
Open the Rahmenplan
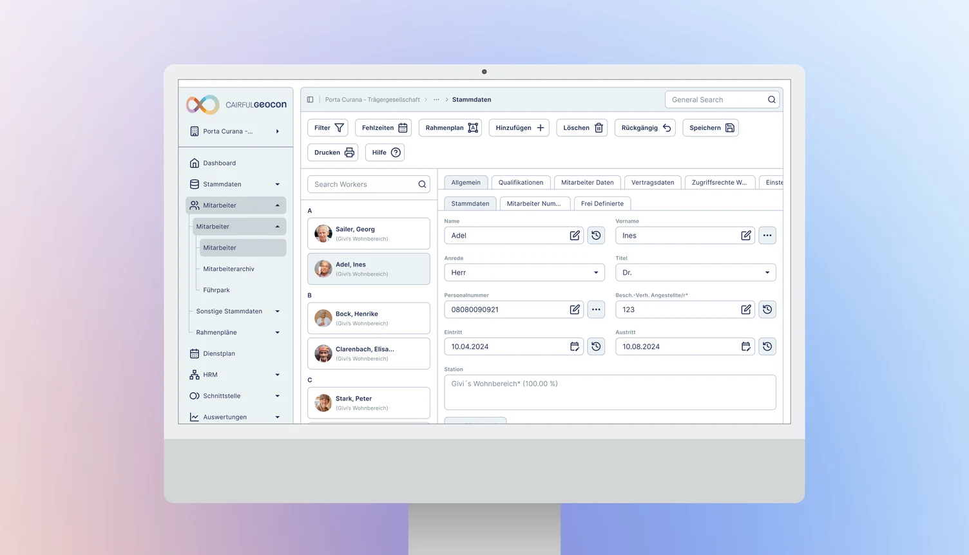pos(450,127)
